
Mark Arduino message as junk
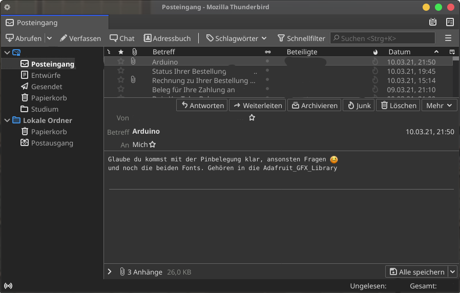pos(375,61)
